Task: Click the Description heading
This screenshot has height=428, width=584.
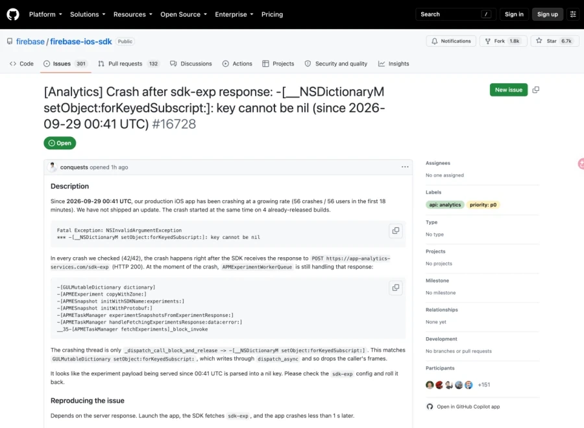Action: (x=69, y=186)
